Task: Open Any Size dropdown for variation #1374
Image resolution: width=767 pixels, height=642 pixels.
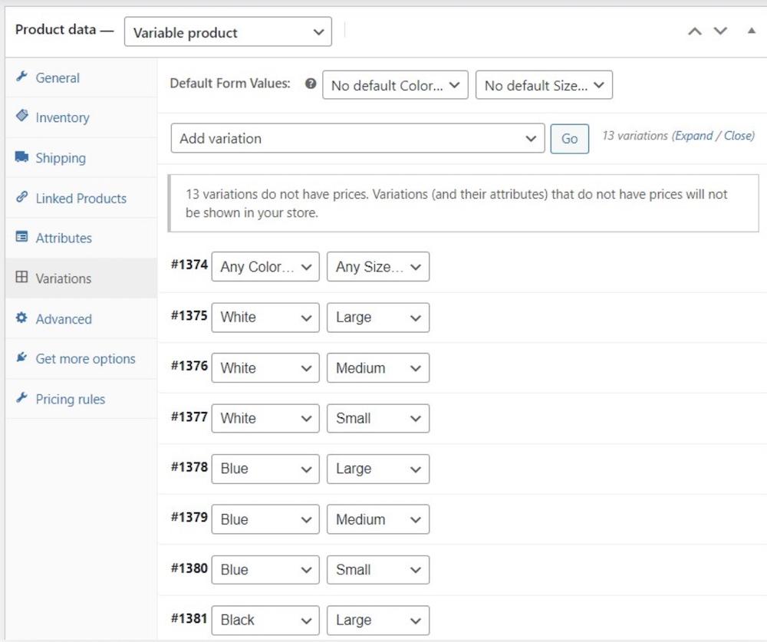Action: pyautogui.click(x=378, y=267)
